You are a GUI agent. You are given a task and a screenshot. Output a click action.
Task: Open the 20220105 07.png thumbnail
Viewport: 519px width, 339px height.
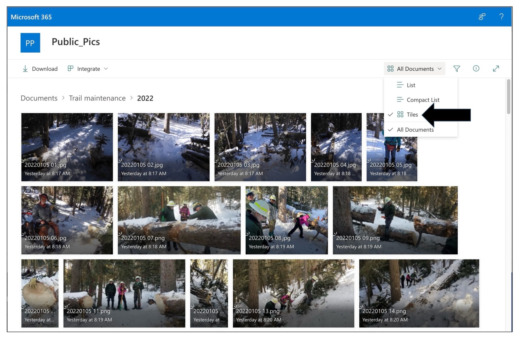pos(179,220)
